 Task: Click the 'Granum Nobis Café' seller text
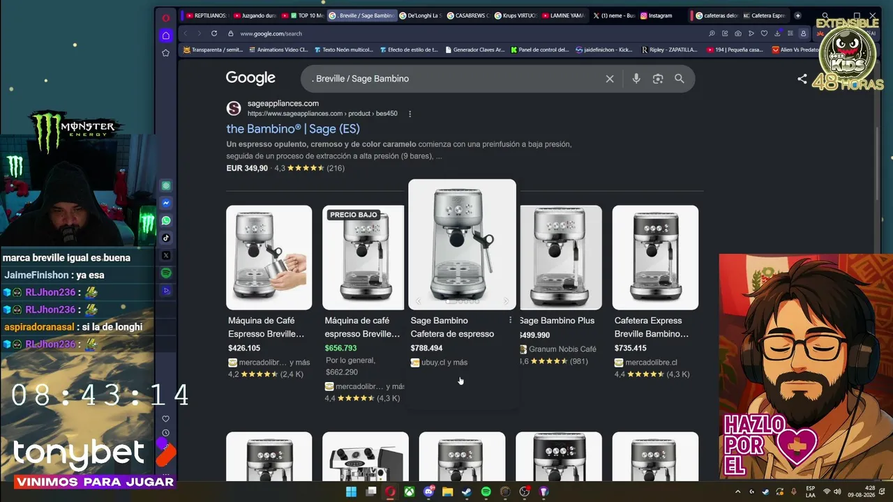click(x=562, y=349)
